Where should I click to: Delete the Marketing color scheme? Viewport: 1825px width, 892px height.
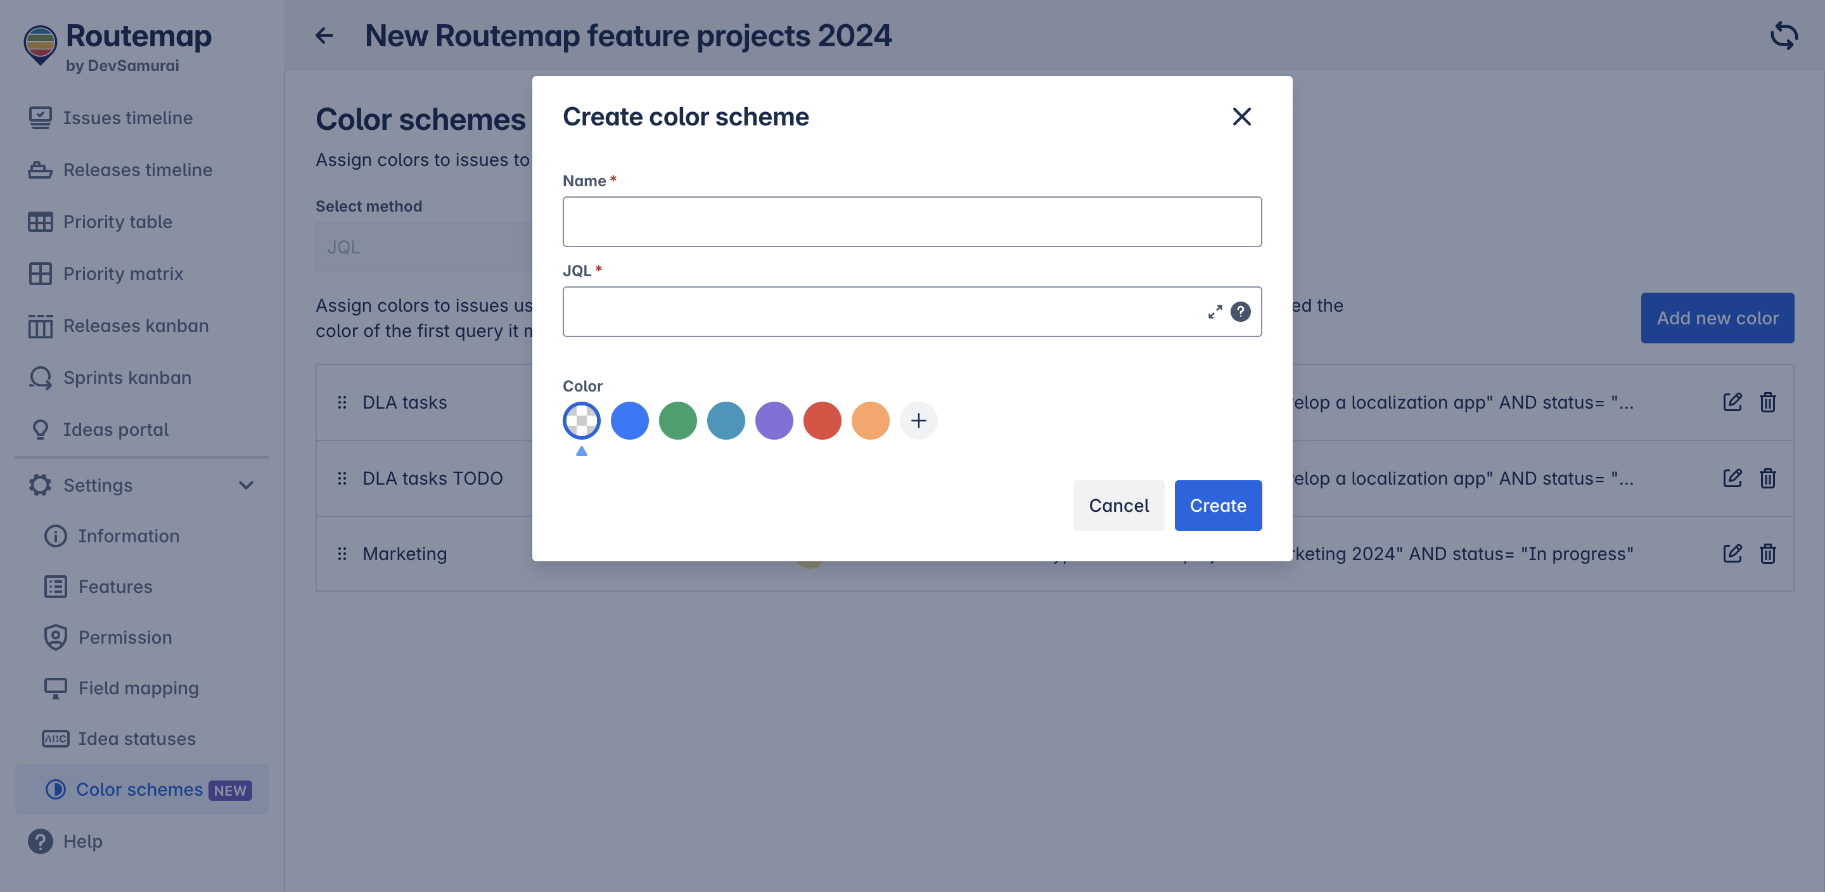(1767, 554)
